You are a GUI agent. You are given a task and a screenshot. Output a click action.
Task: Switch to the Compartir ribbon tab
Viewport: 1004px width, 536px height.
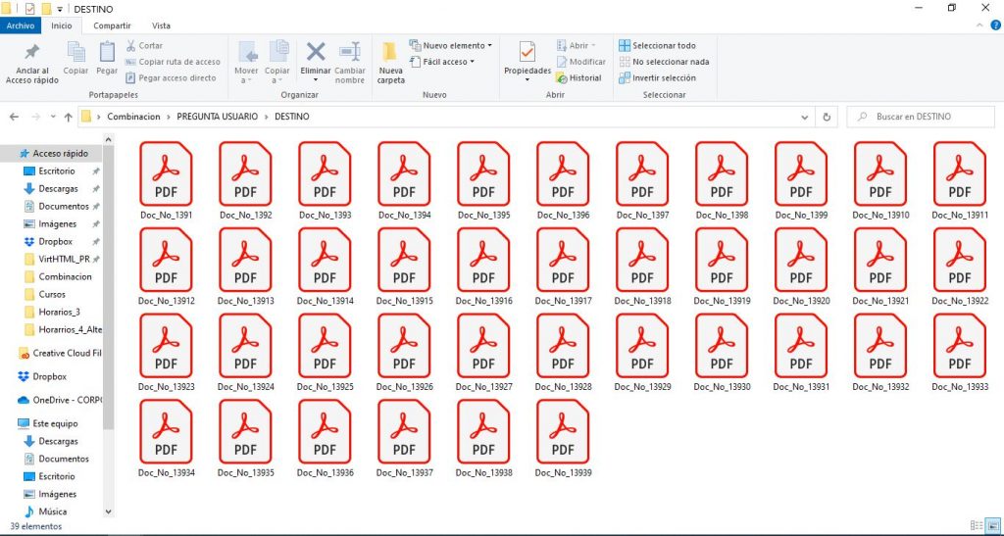112,25
